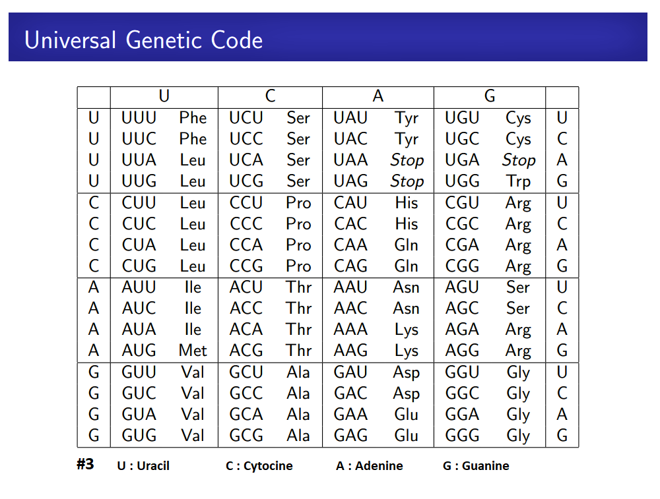660x499 pixels.
Task: Click the #3 slide number label
Action: (85, 464)
